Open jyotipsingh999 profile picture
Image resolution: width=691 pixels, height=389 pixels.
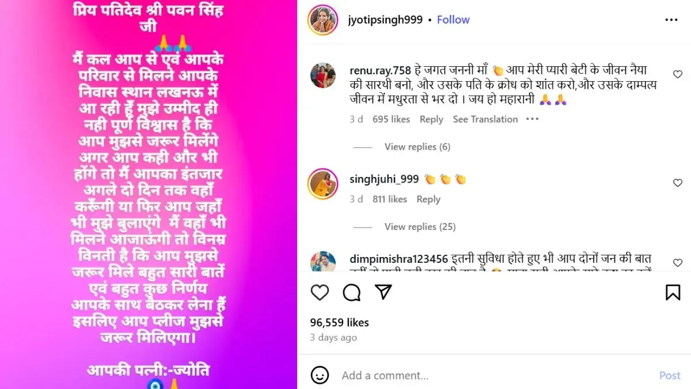coord(323,20)
